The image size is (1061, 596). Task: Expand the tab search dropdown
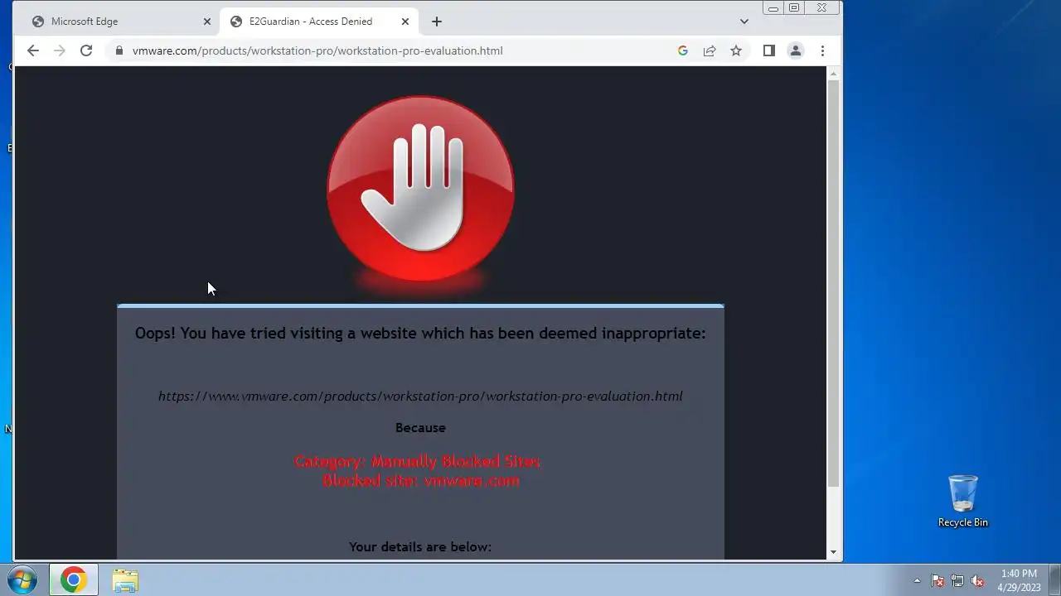[x=744, y=22]
